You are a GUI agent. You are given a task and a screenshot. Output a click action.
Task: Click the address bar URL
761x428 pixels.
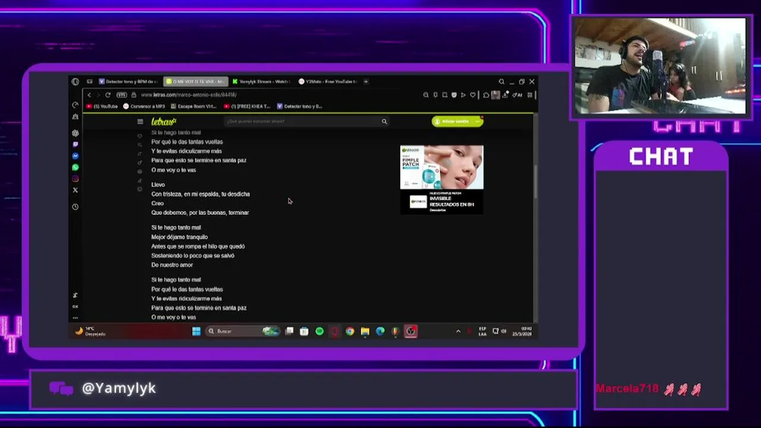(188, 95)
